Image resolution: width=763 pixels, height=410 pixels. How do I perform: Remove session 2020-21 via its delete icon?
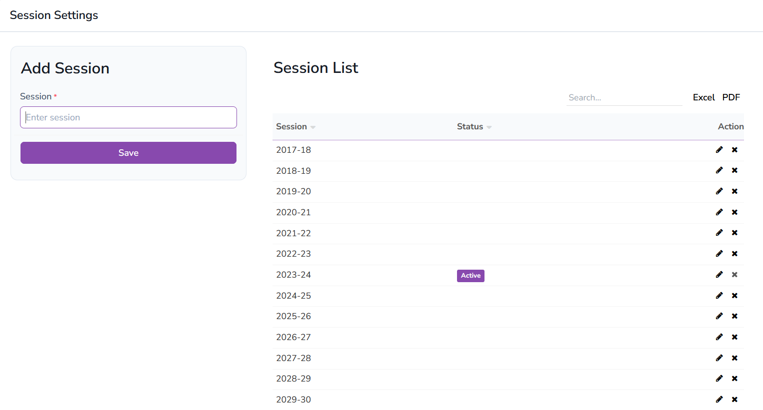734,212
